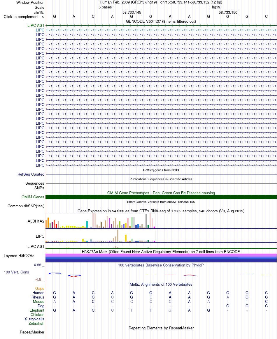Image resolution: width=277 pixels, height=339 pixels.
Task: Open '100 vertebrates Basewise Conservation by PhyloP' title
Action: pos(161,265)
